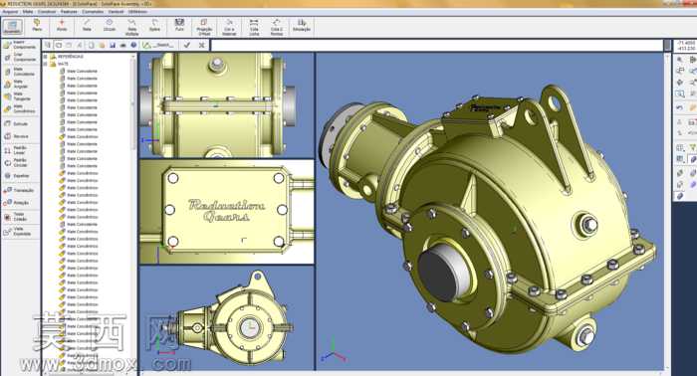Open the Utilitários menu
Screen dimensions: 697x376
[137, 12]
